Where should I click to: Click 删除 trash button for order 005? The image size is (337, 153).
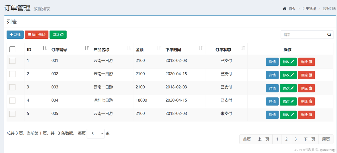pyautogui.click(x=307, y=115)
